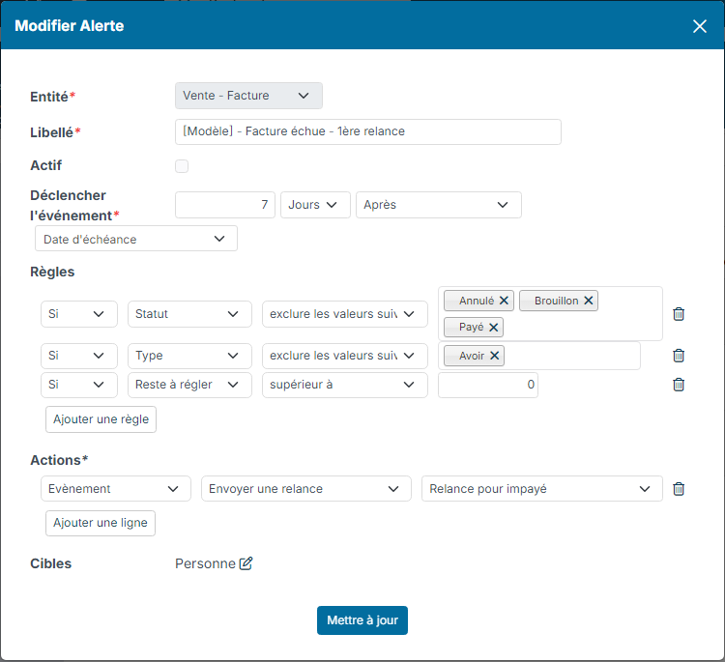
Task: Click Ajouter une ligne button
Action: (101, 523)
